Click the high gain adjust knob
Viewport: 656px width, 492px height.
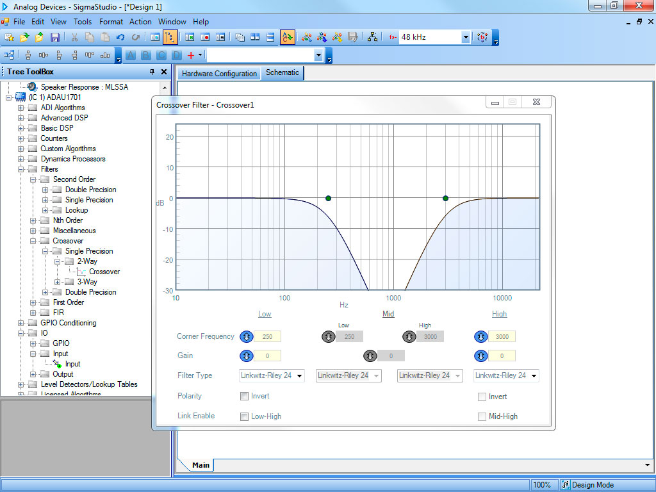point(480,356)
